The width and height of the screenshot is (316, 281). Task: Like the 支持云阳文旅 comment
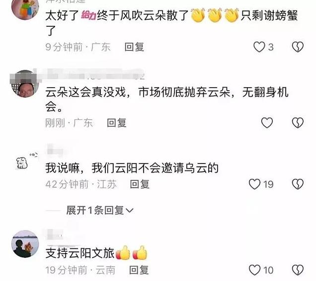click(255, 270)
